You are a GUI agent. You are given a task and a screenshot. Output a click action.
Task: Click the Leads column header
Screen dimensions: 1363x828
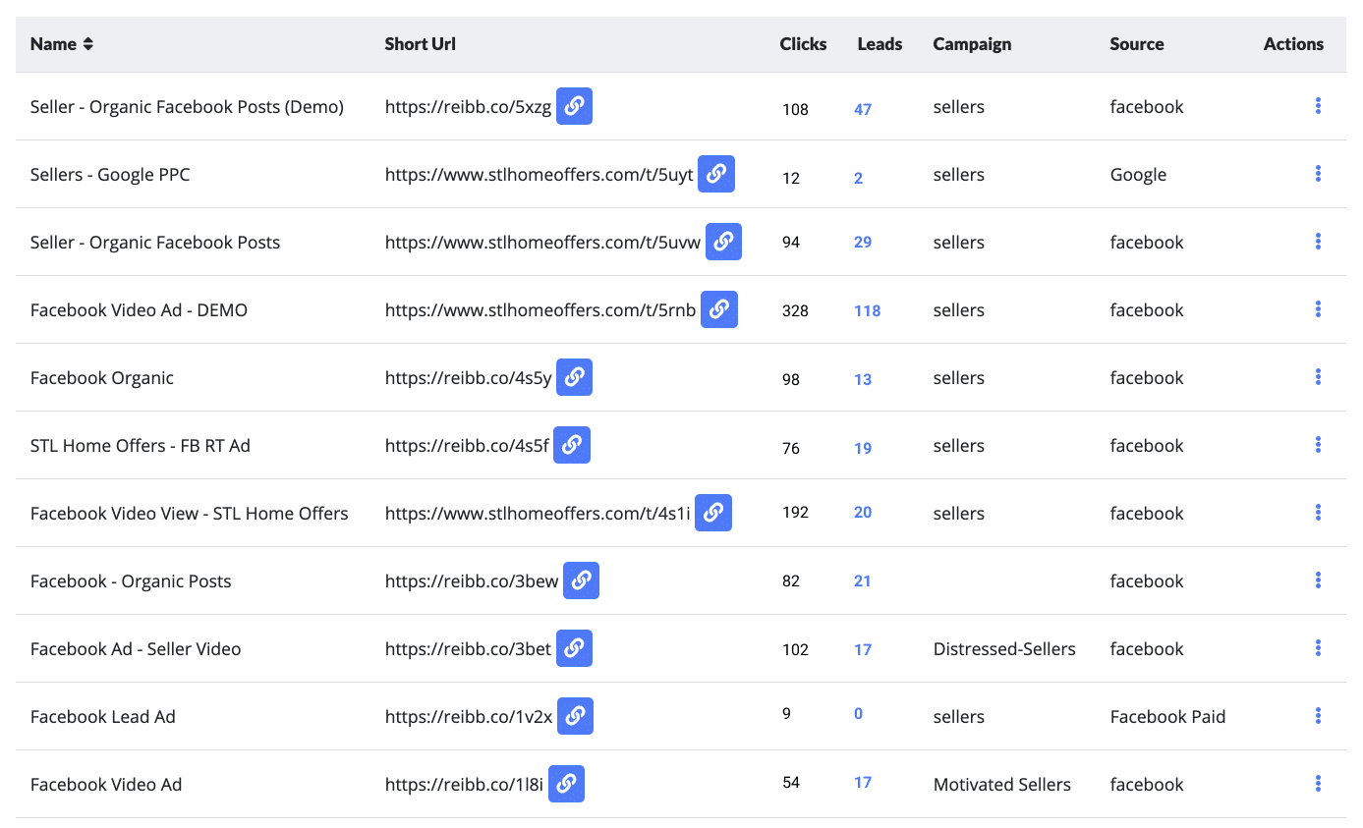(880, 44)
